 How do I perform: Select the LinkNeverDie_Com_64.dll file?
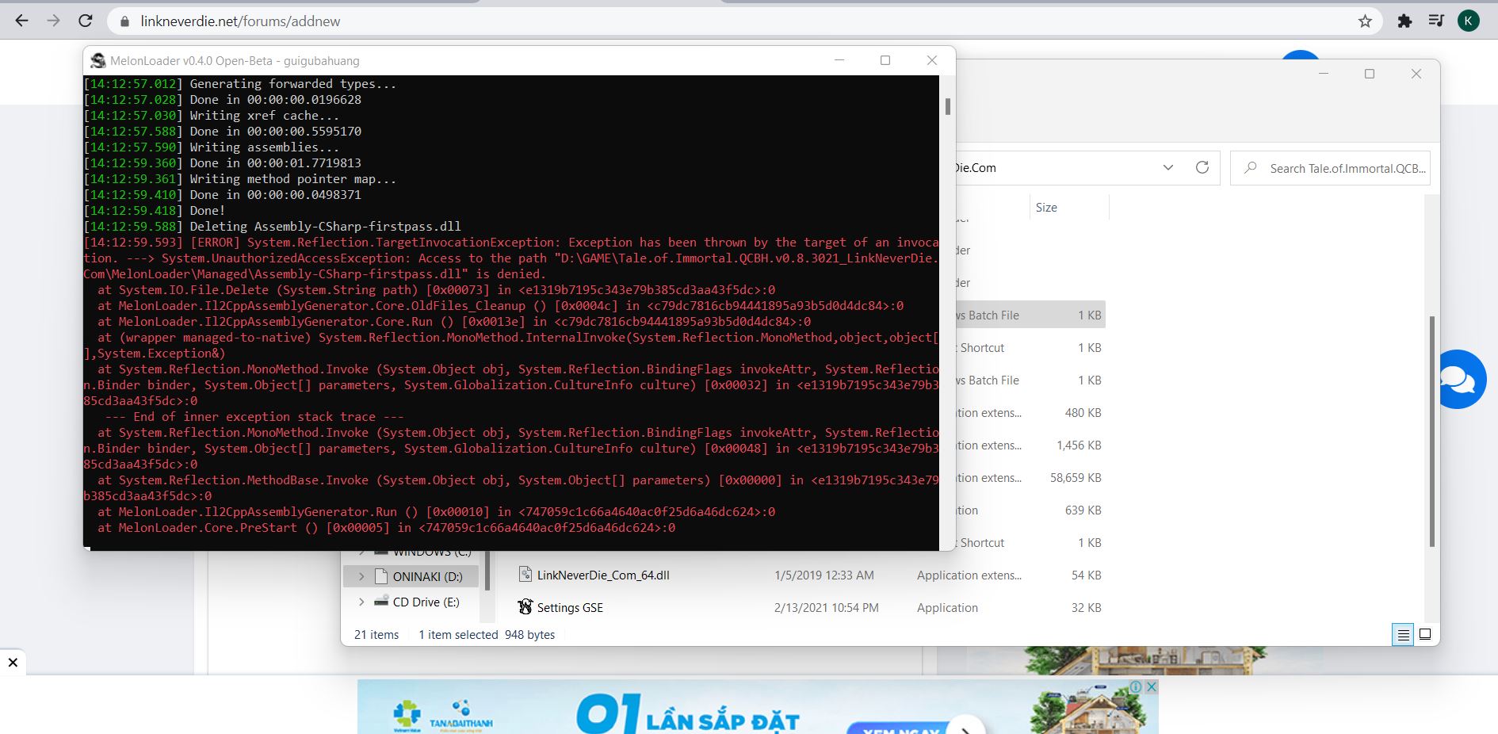click(x=602, y=575)
